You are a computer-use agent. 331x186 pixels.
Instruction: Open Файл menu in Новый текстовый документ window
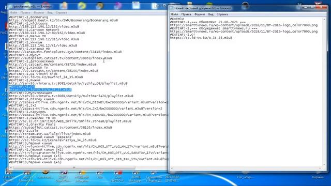coord(174,14)
